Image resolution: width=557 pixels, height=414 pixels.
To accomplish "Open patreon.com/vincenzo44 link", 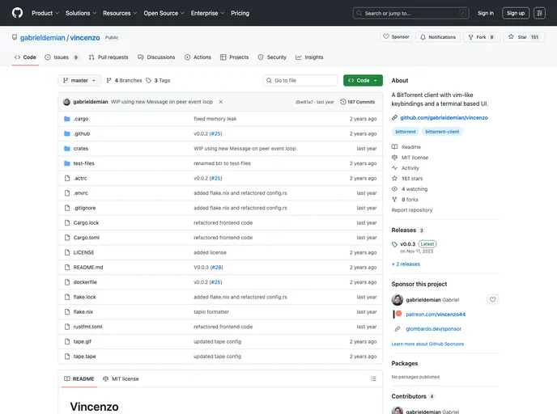I will (x=436, y=315).
